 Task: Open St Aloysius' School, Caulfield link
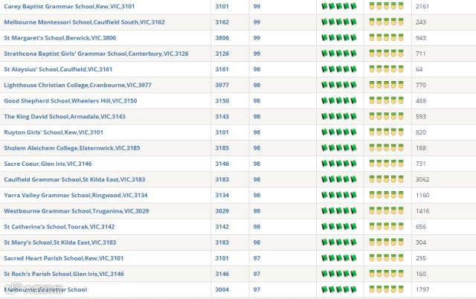[58, 69]
